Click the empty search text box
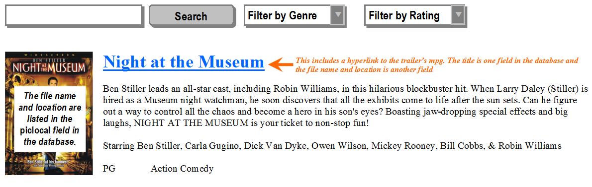Screen dimensions: 592x187 [x=74, y=16]
